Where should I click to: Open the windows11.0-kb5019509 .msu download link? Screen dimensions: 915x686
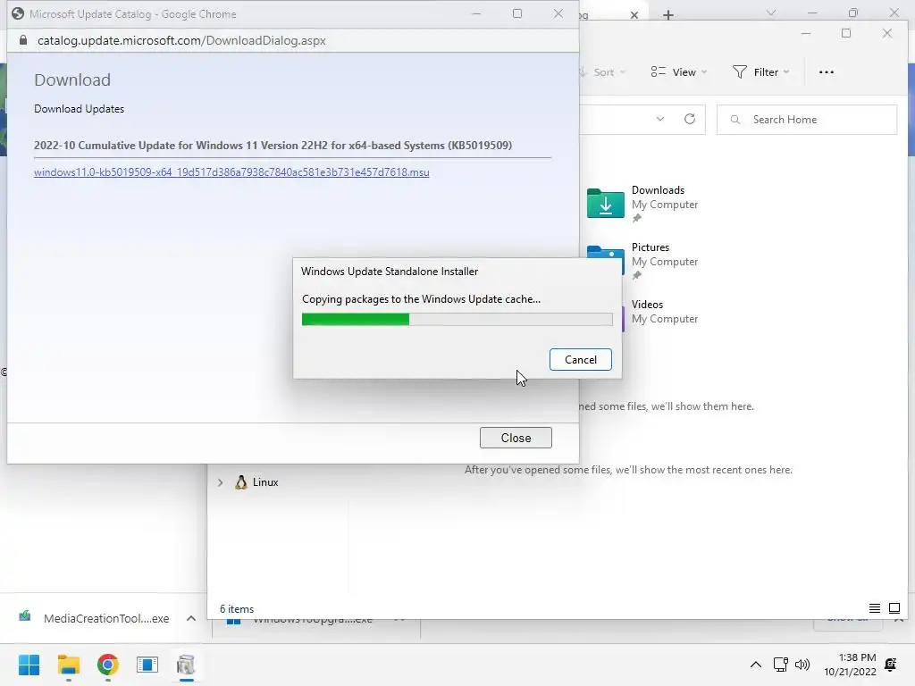(231, 172)
